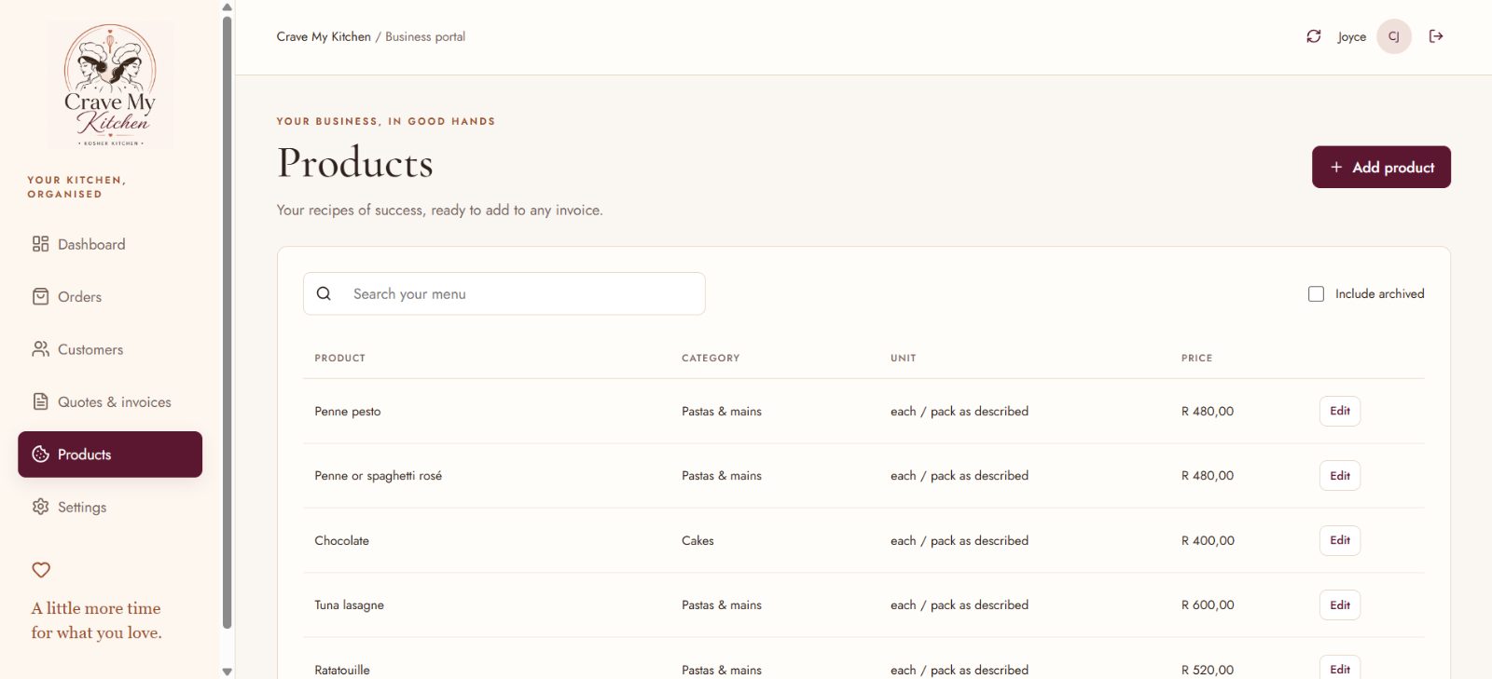1492x679 pixels.
Task: Click the sidebar scrollbar down arrow
Action: click(228, 672)
